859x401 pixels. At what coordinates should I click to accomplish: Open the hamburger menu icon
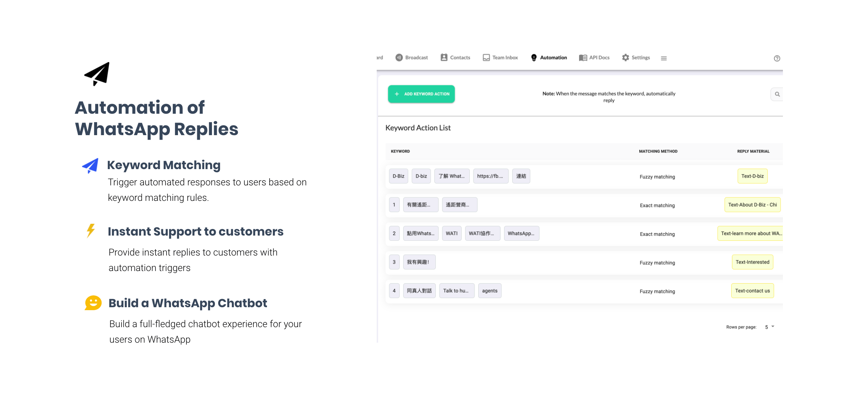click(x=664, y=58)
